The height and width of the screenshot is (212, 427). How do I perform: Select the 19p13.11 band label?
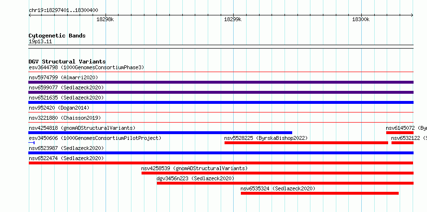pyautogui.click(x=40, y=42)
